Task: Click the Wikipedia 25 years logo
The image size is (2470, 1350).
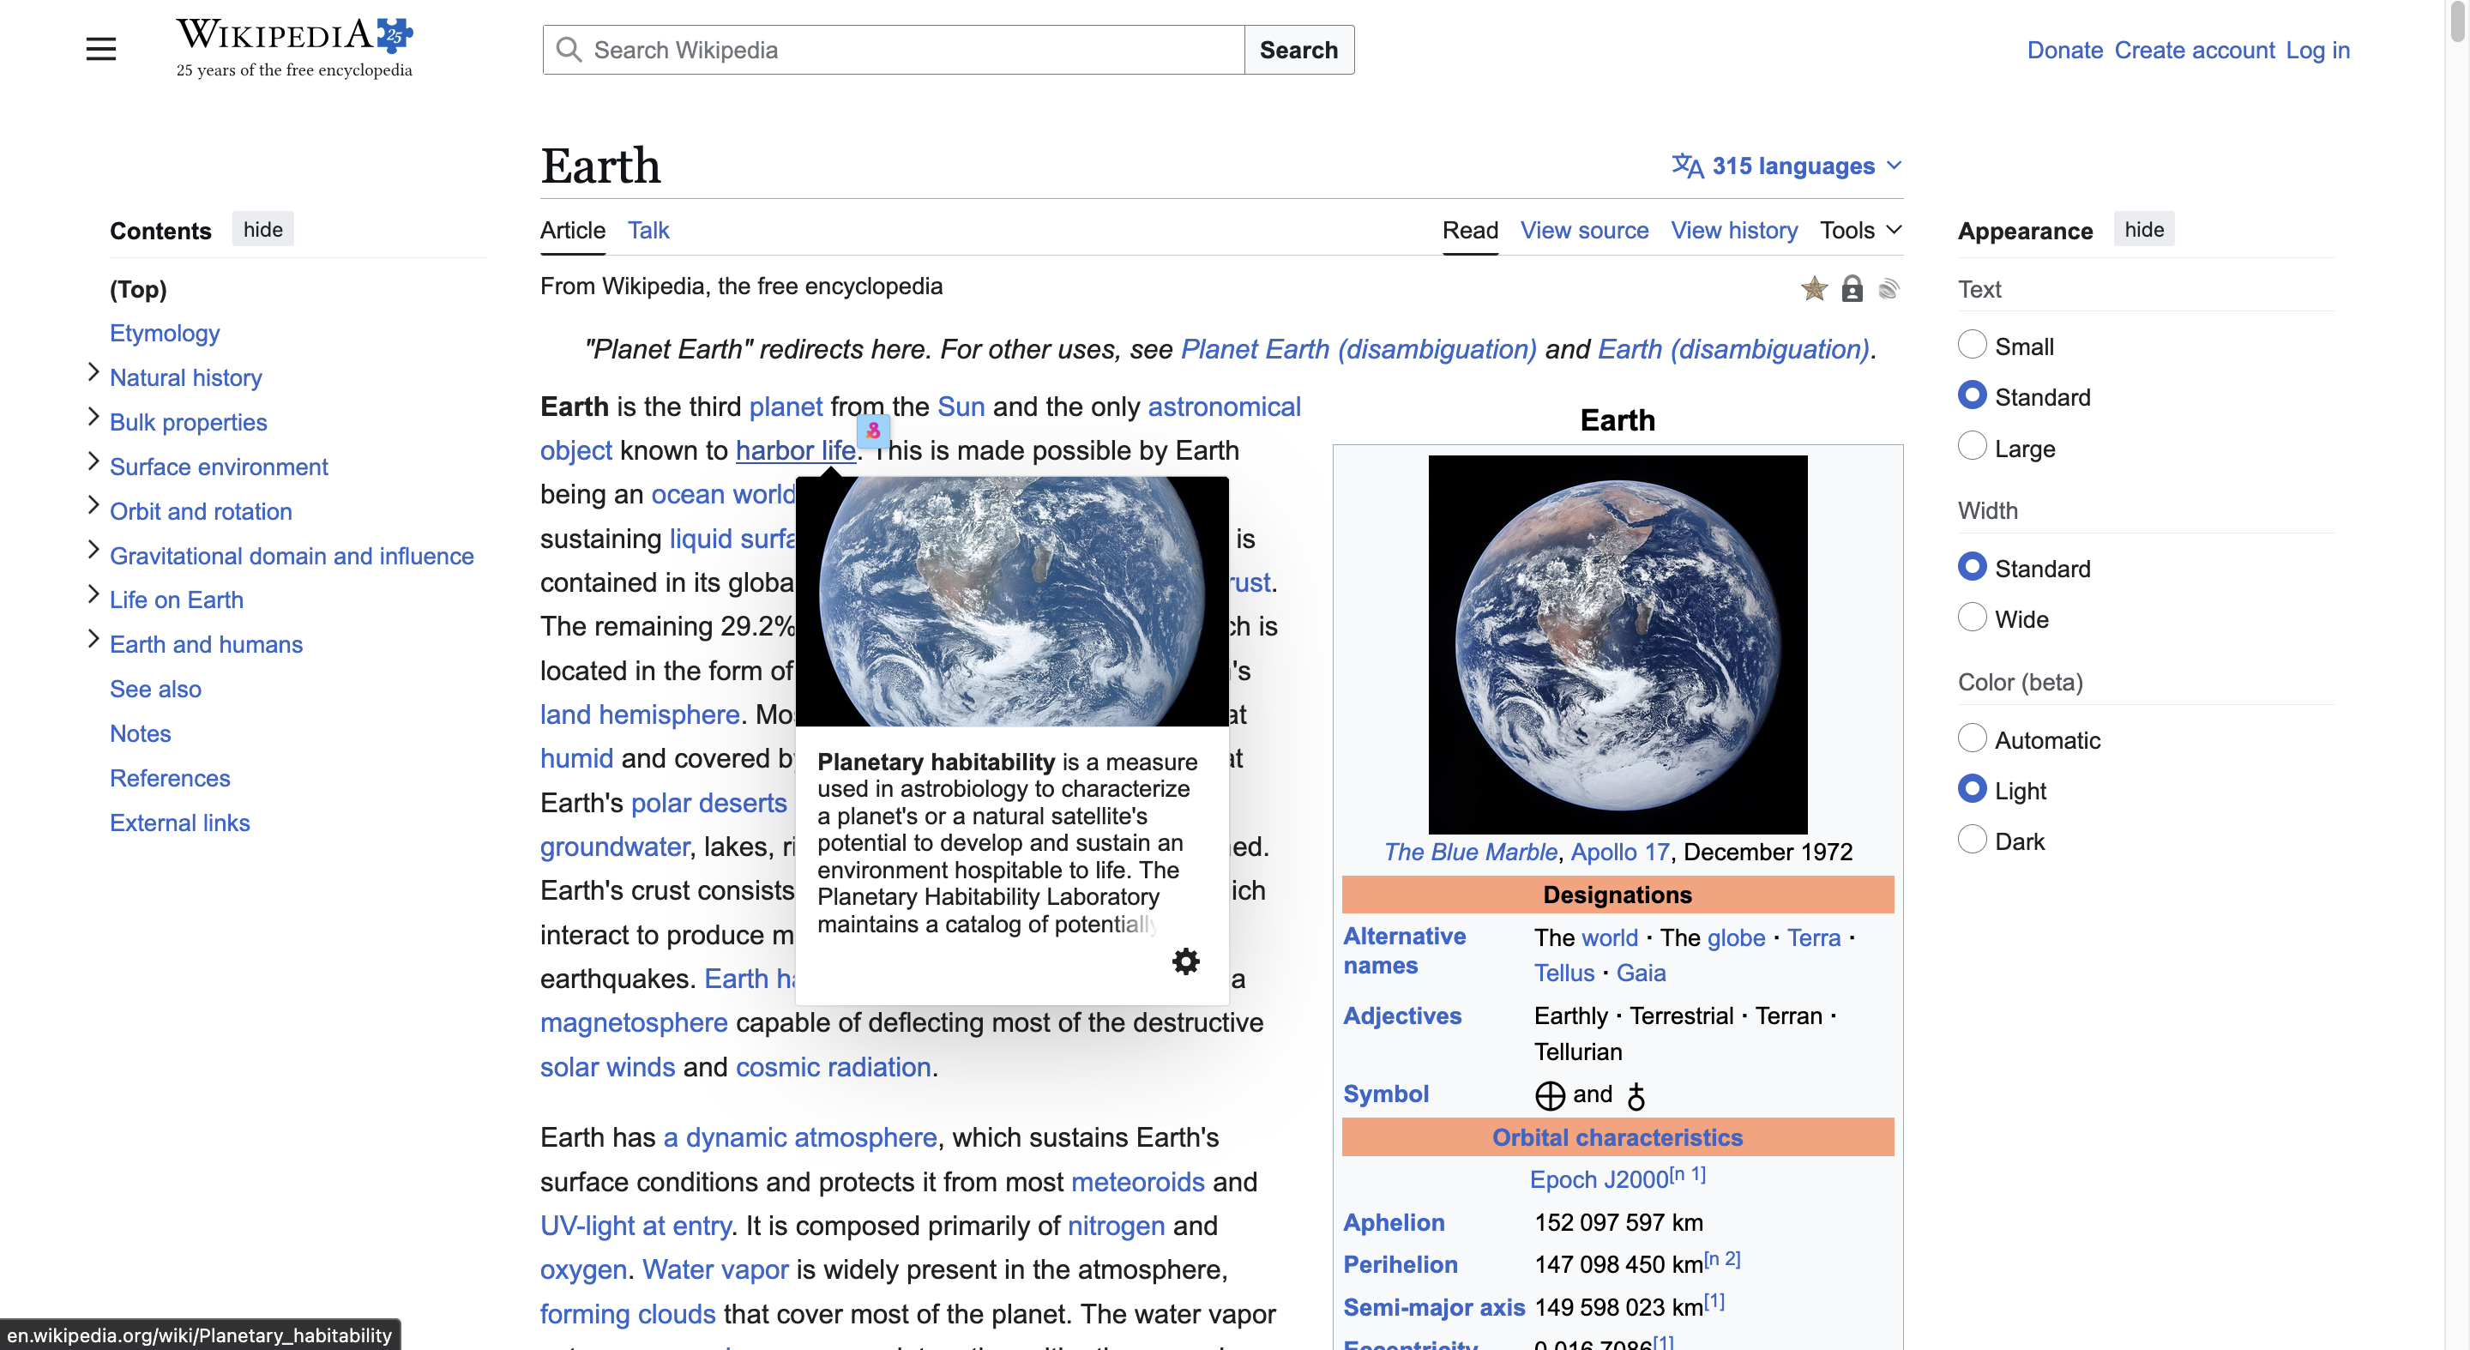Action: click(x=294, y=48)
